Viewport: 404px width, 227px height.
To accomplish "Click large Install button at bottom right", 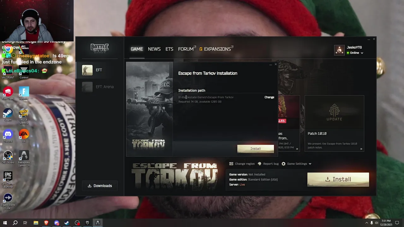I will [338, 179].
